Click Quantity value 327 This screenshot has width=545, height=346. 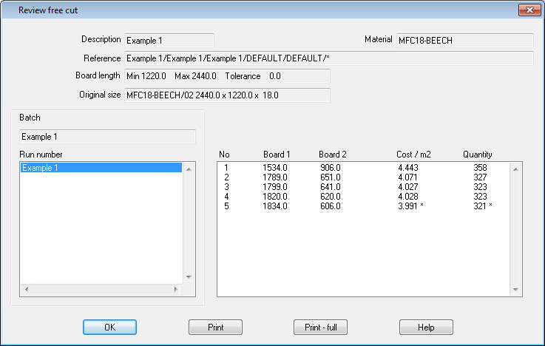point(480,177)
